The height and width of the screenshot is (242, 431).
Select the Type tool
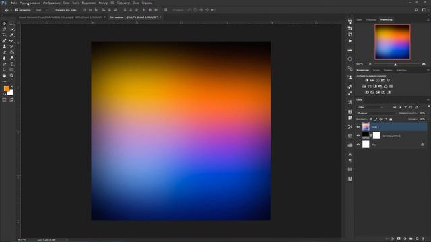(12, 64)
